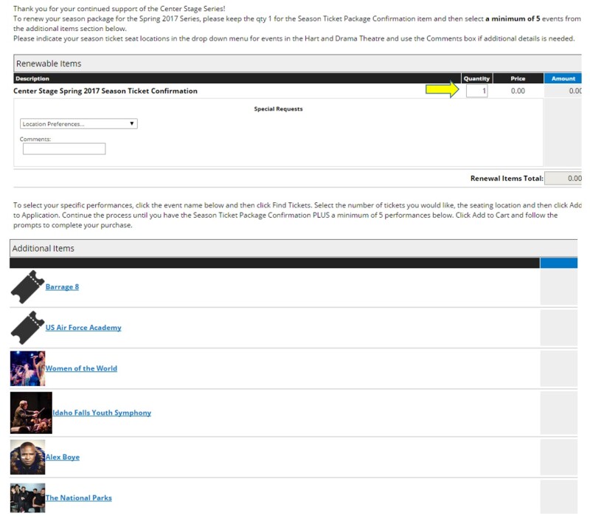Open the US Air Force Academy link
Viewport: 590px width, 527px height.
(x=83, y=328)
